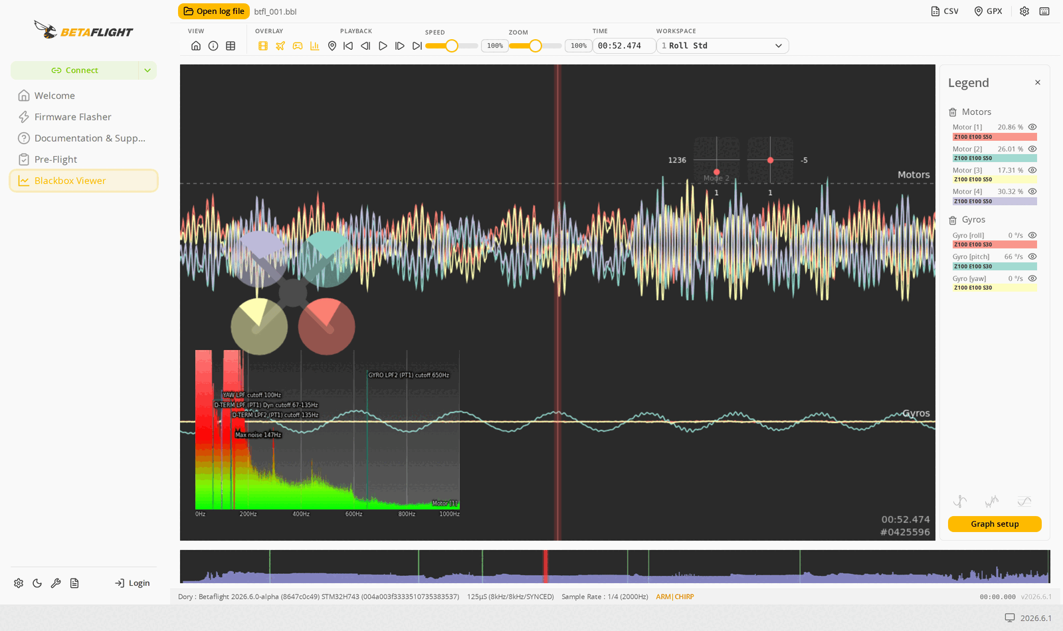Click the Graph setup button

[995, 524]
